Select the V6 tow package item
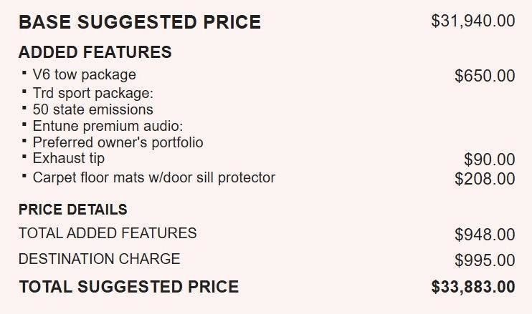532x314 pixels. pyautogui.click(x=84, y=74)
